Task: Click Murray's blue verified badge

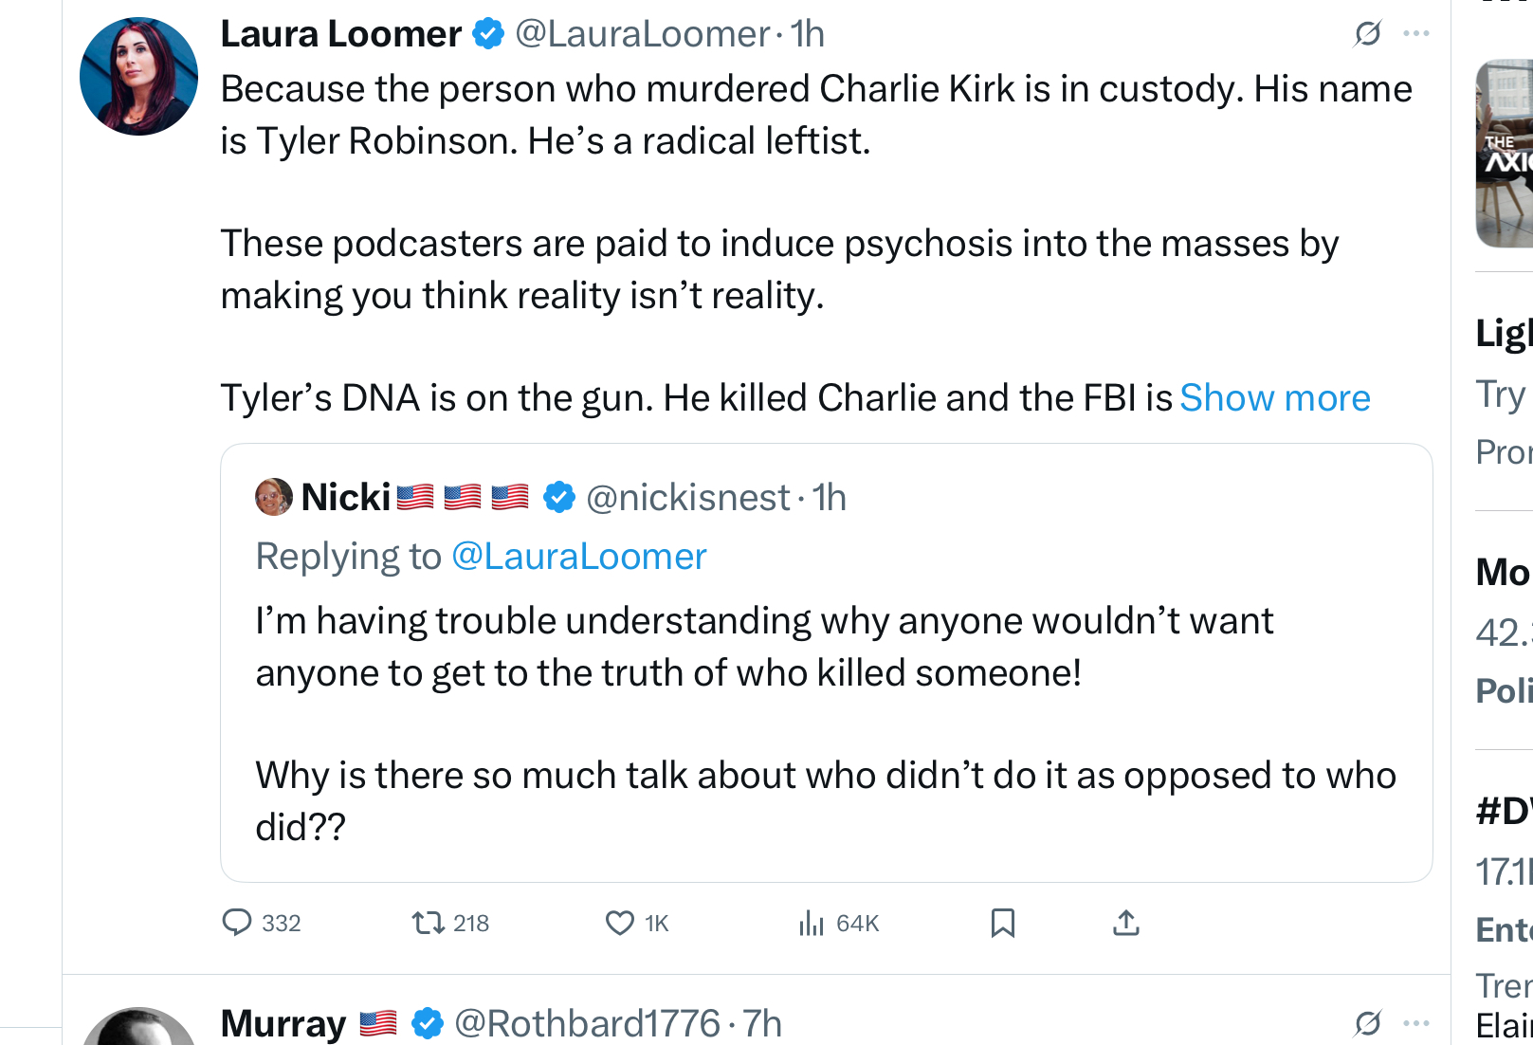Action: [428, 1024]
